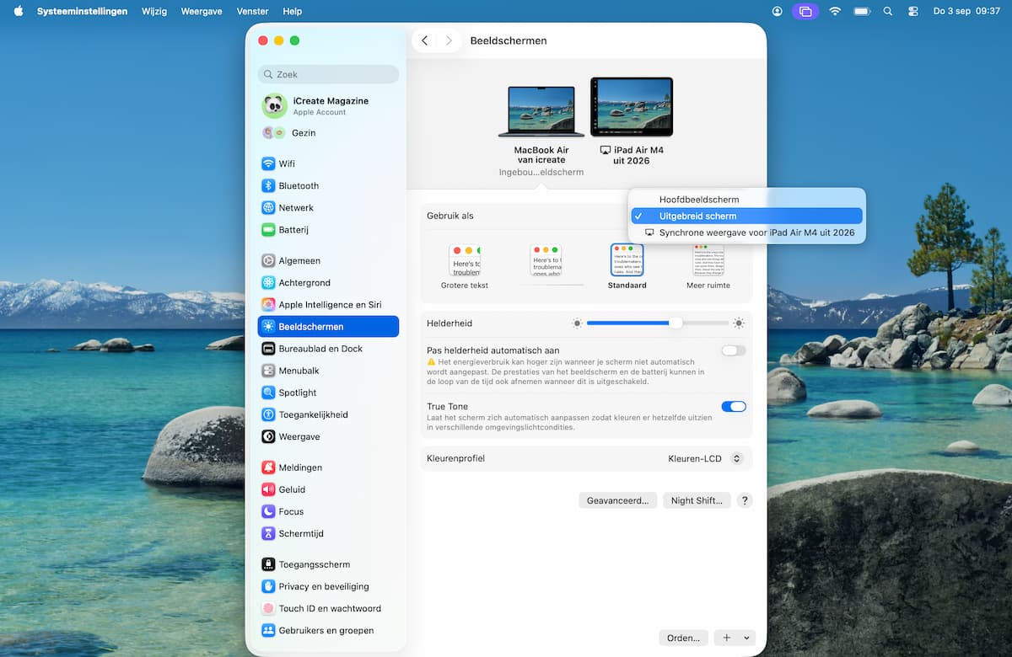The width and height of the screenshot is (1012, 657).
Task: Open the Night Shift... button
Action: click(x=697, y=500)
